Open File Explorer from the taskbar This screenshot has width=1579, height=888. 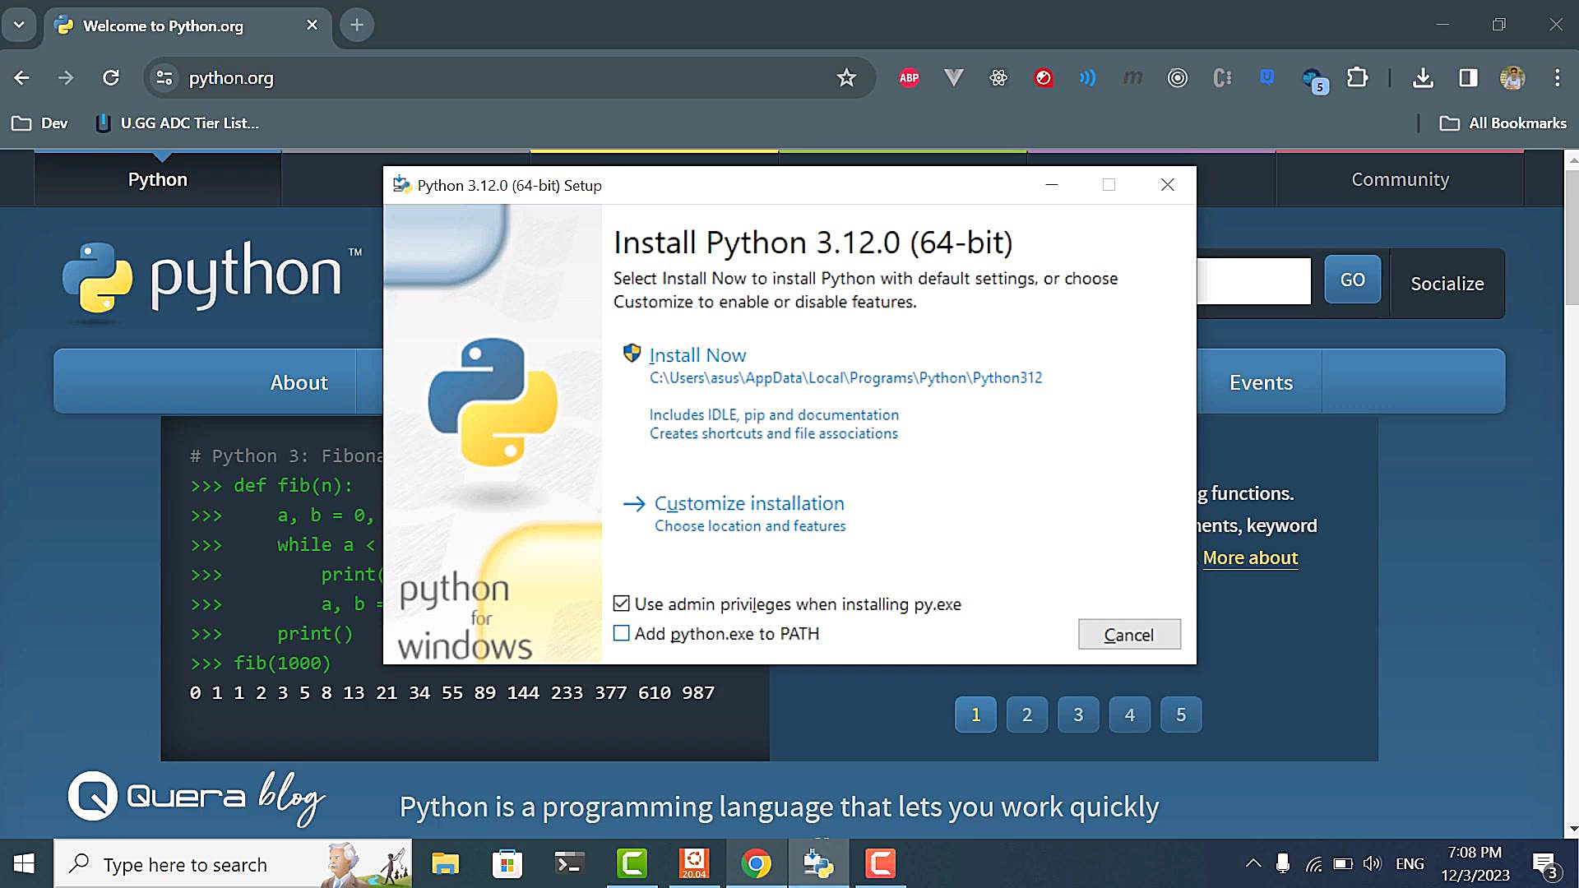(445, 864)
